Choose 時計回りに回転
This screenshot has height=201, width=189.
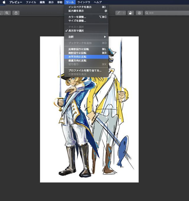[x=86, y=53]
